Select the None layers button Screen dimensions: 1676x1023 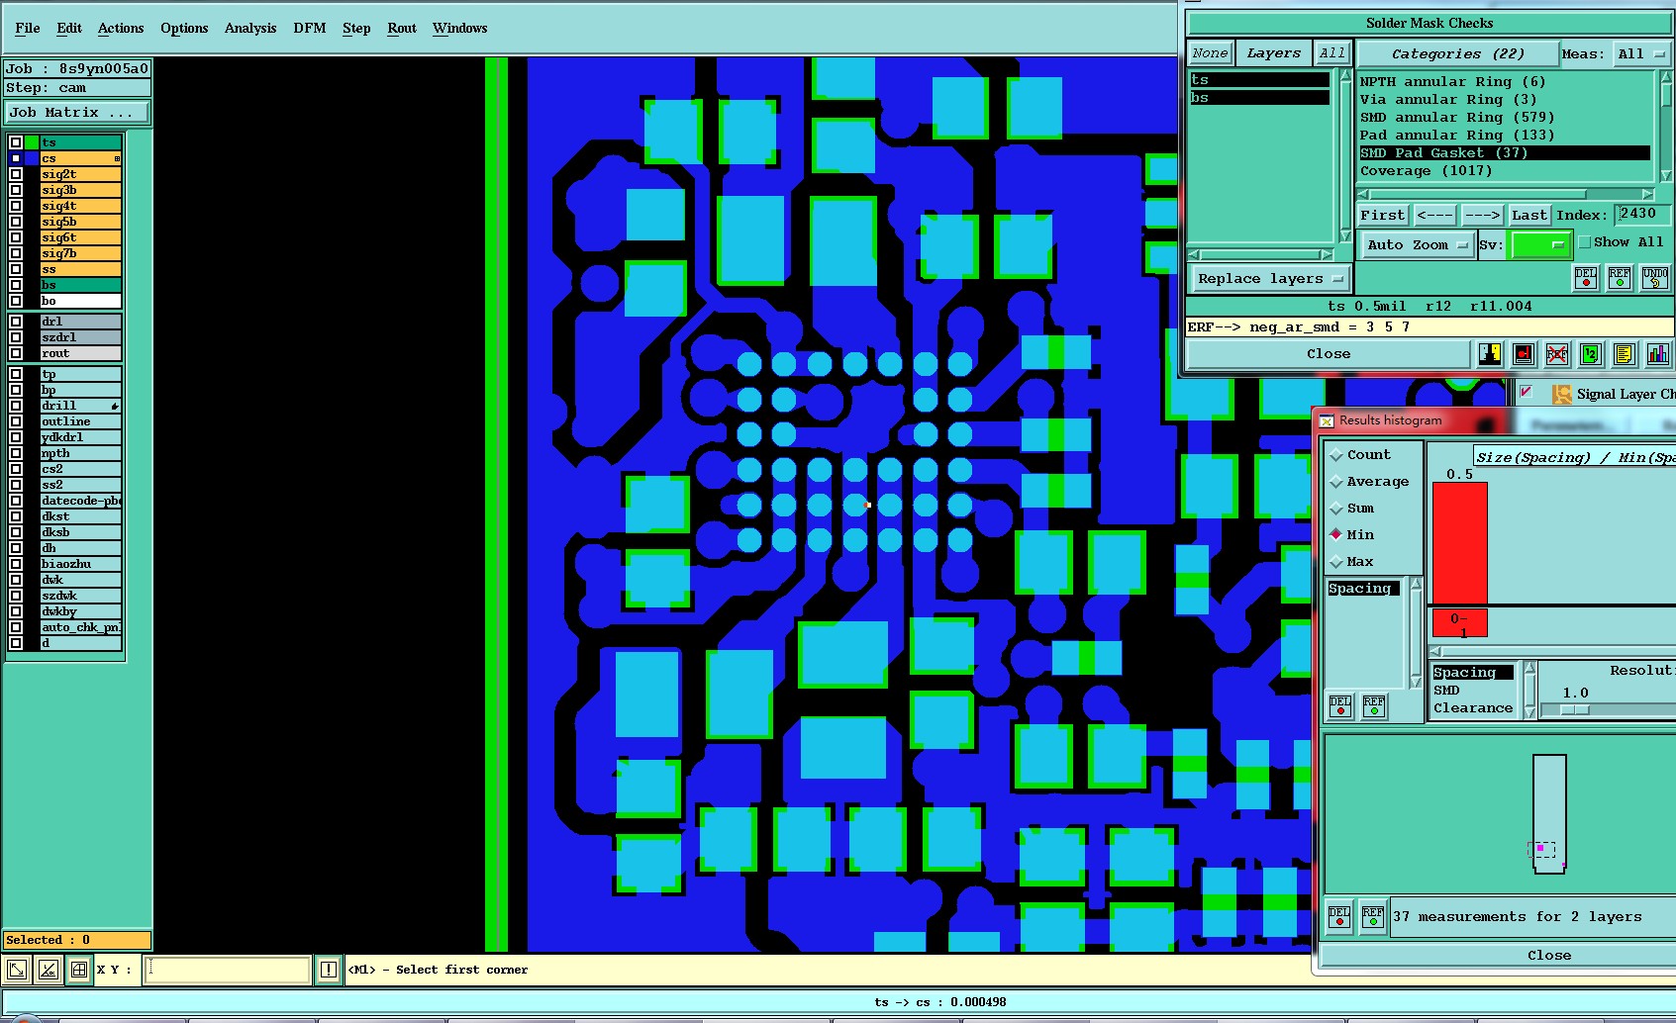(x=1210, y=53)
